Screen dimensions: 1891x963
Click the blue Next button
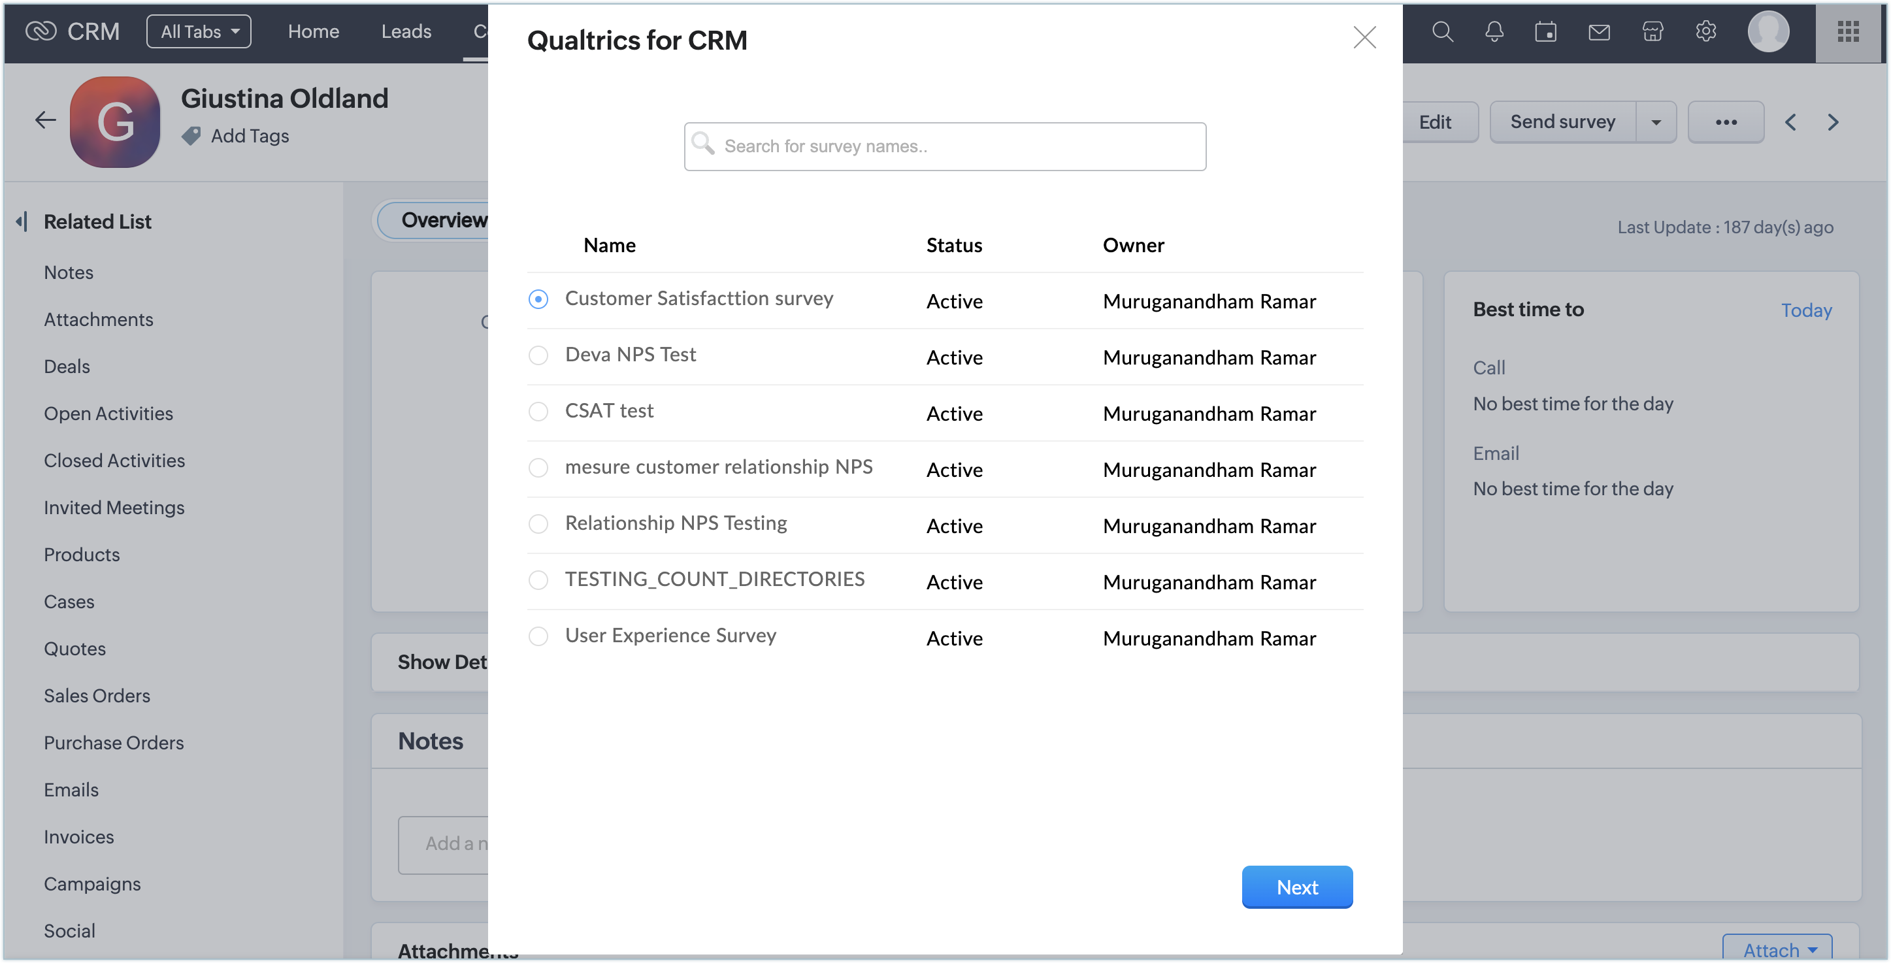(1296, 887)
